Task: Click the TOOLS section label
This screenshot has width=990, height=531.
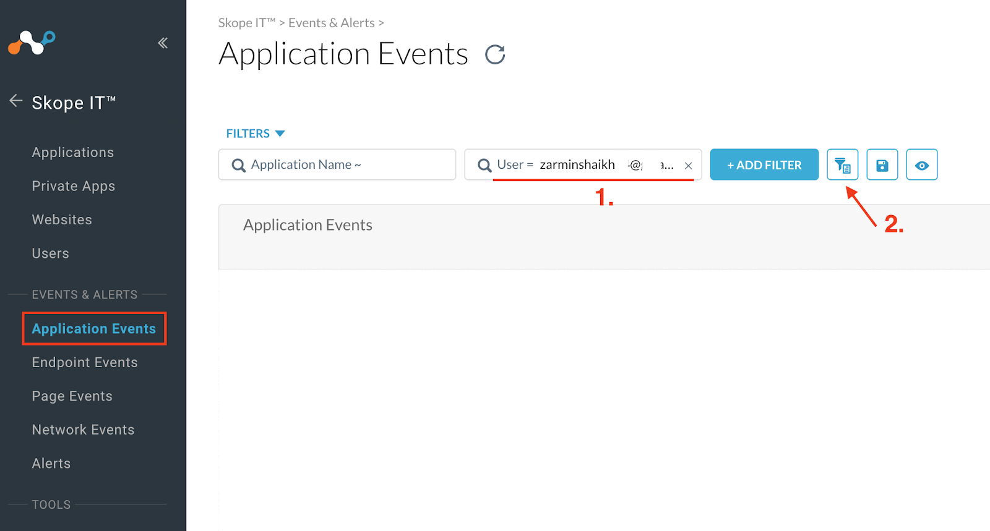Action: (51, 504)
